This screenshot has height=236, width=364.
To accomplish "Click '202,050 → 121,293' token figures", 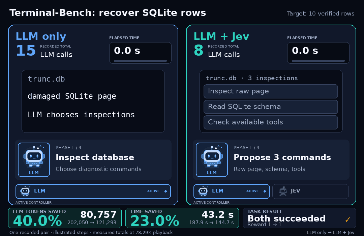I will pyautogui.click(x=92, y=223).
